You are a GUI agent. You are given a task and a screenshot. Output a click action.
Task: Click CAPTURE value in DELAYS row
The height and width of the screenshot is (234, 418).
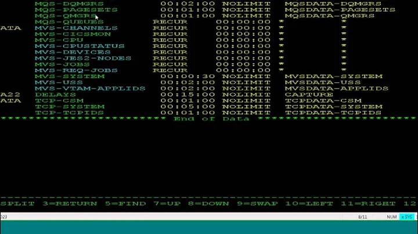[x=309, y=94]
